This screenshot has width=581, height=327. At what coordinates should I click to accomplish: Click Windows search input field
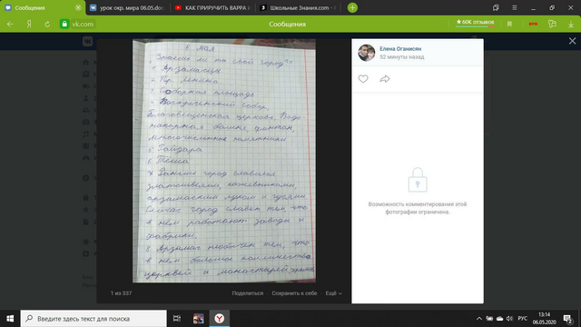[94, 319]
